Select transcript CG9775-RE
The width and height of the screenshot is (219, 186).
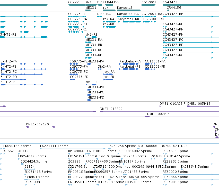77,14
